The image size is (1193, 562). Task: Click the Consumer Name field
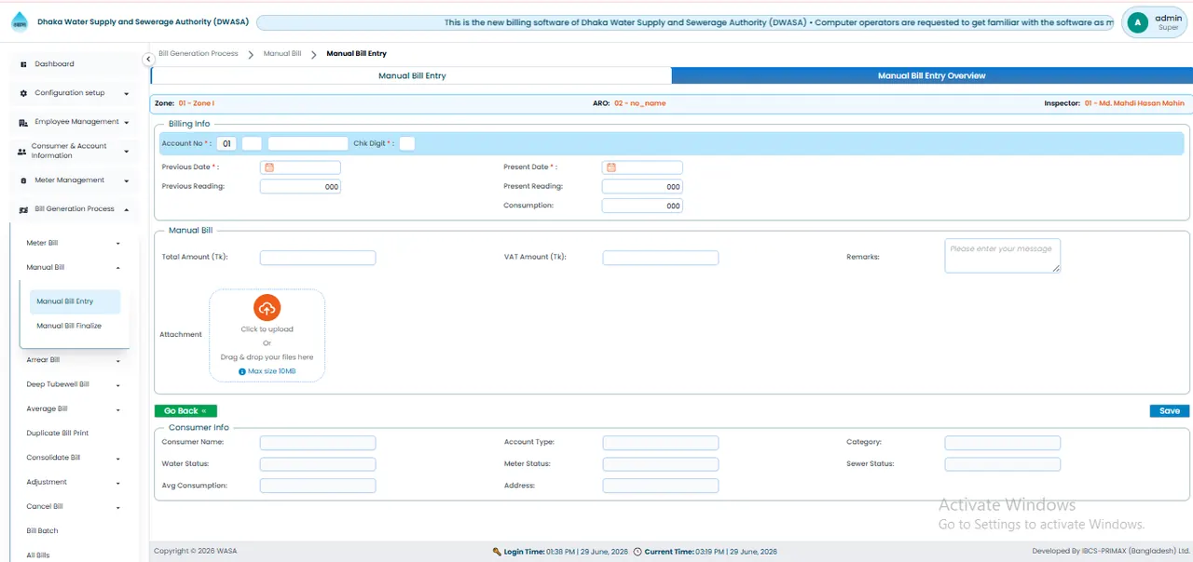318,443
